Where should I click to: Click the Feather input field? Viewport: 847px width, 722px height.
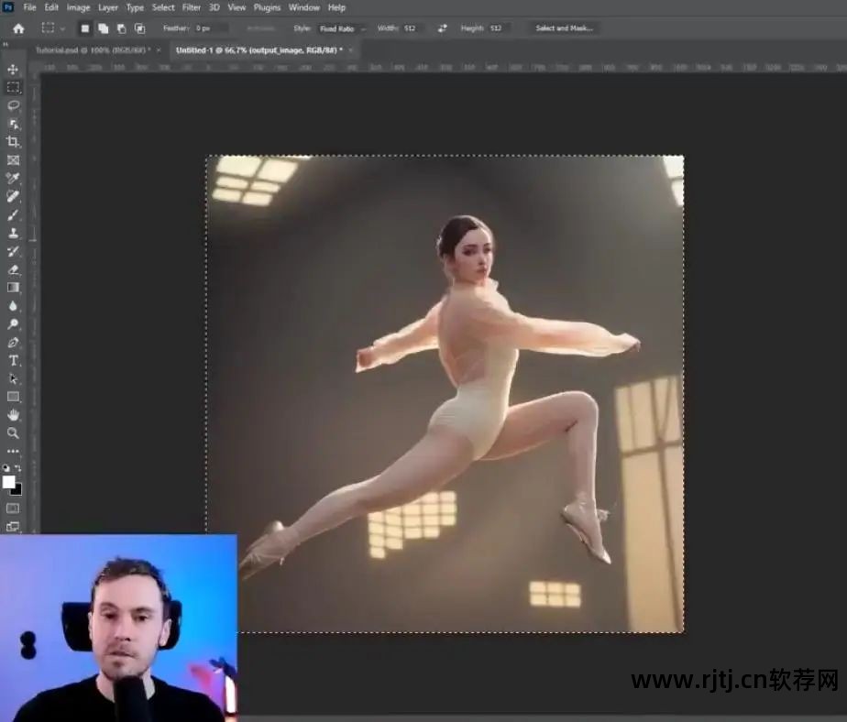(x=209, y=28)
